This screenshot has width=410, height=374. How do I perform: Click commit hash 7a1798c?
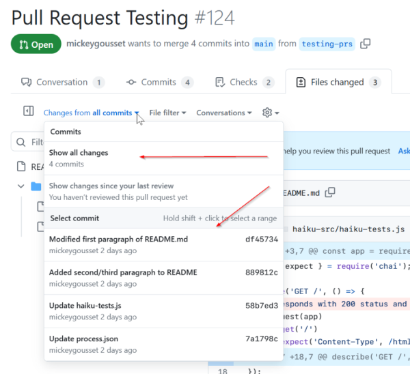tap(262, 339)
